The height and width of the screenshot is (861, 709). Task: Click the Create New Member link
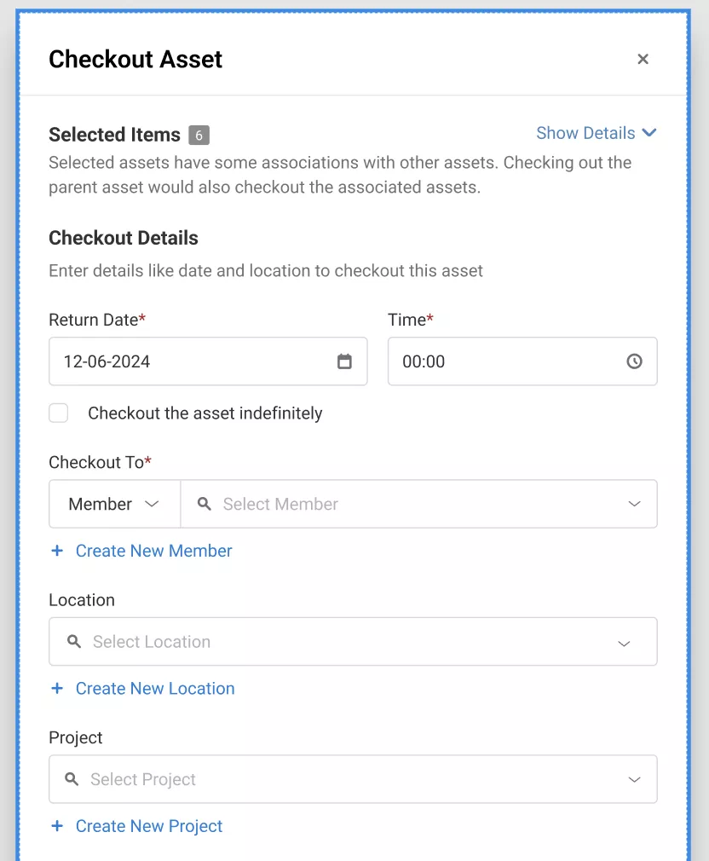153,551
